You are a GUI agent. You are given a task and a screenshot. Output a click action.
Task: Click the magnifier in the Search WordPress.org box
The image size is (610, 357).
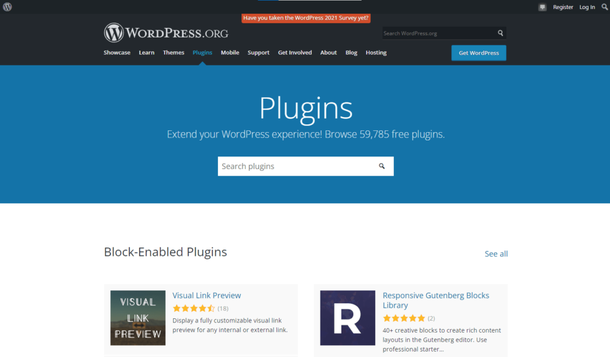[x=500, y=33]
